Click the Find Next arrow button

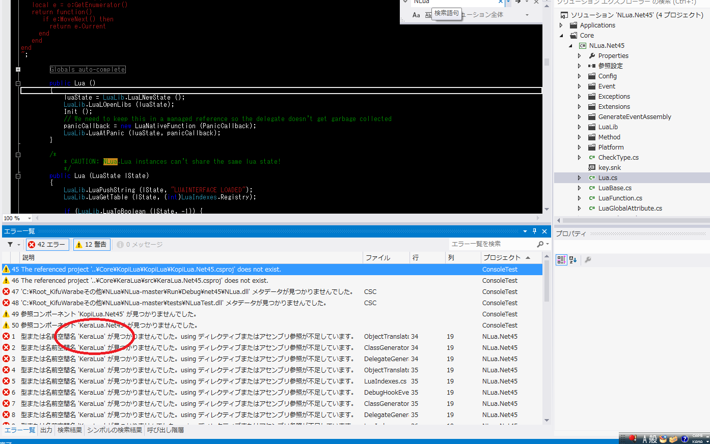[517, 2]
